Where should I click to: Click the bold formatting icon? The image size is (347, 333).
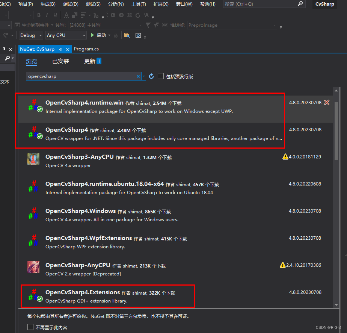click(x=39, y=15)
